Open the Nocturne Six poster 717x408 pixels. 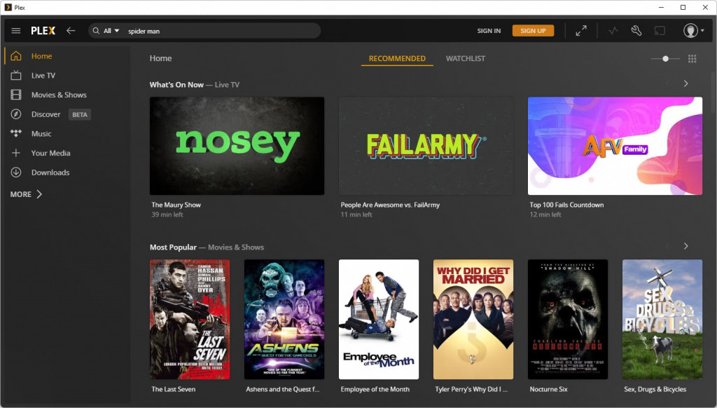pos(568,319)
